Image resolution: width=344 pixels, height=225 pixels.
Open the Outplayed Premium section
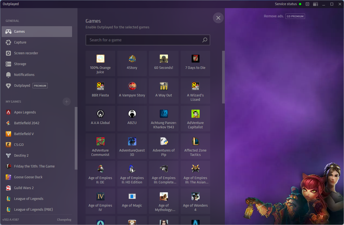point(37,86)
